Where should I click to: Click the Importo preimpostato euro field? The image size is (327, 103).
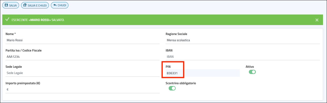coord(82,89)
